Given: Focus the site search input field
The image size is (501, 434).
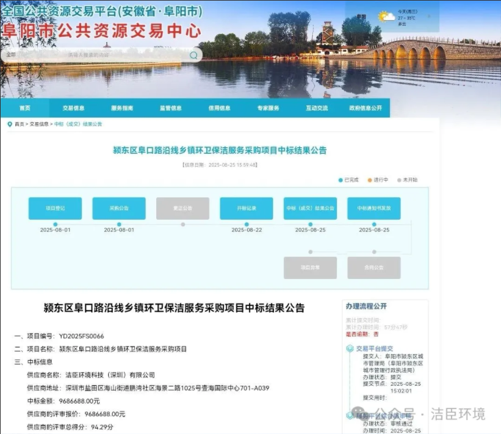Looking at the screenshot, I should pos(98,55).
